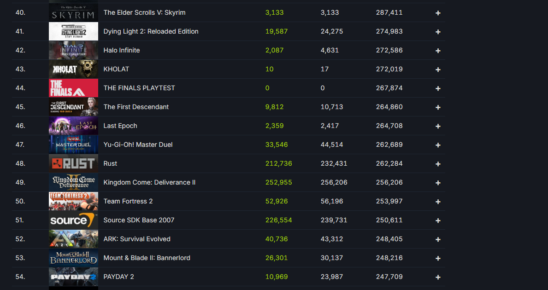The image size is (548, 290).
Task: Open the Last Epoch thumbnail
Action: click(x=73, y=126)
